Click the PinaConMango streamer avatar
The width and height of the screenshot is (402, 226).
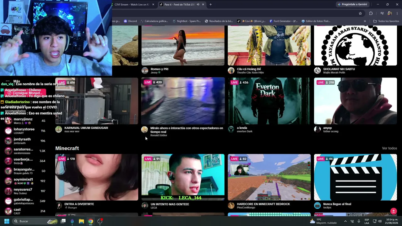pos(231,206)
